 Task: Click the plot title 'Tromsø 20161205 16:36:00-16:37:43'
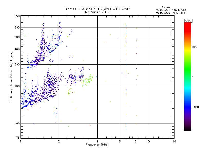pyautogui.click(x=97, y=9)
